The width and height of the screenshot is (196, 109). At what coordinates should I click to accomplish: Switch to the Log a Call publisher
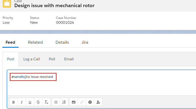coord(32,59)
